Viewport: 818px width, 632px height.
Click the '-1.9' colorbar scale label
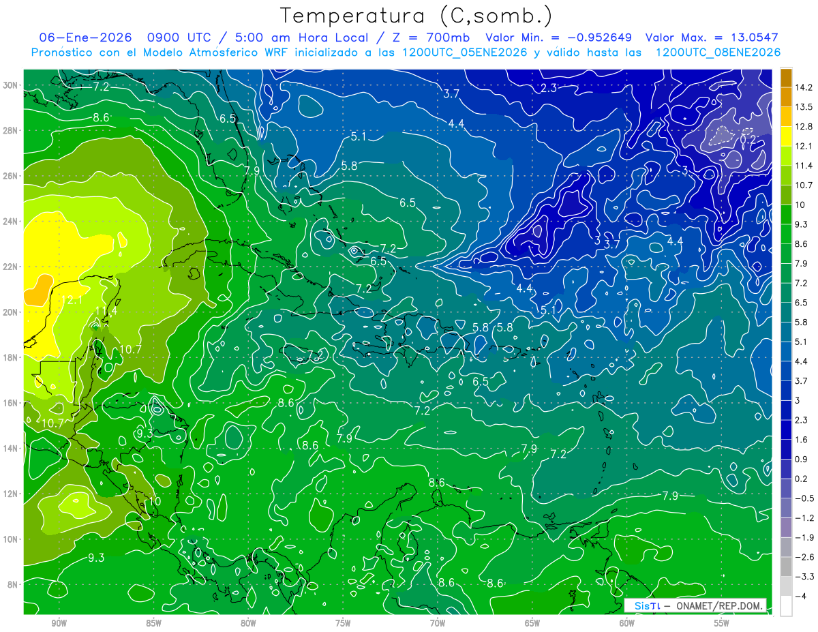[804, 537]
